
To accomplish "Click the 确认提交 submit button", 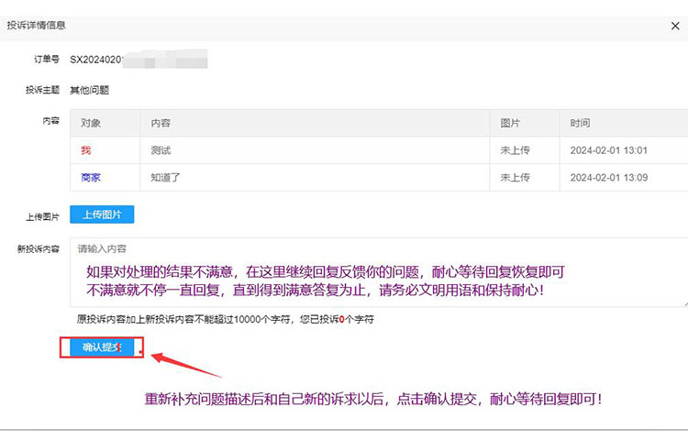I will coord(101,347).
